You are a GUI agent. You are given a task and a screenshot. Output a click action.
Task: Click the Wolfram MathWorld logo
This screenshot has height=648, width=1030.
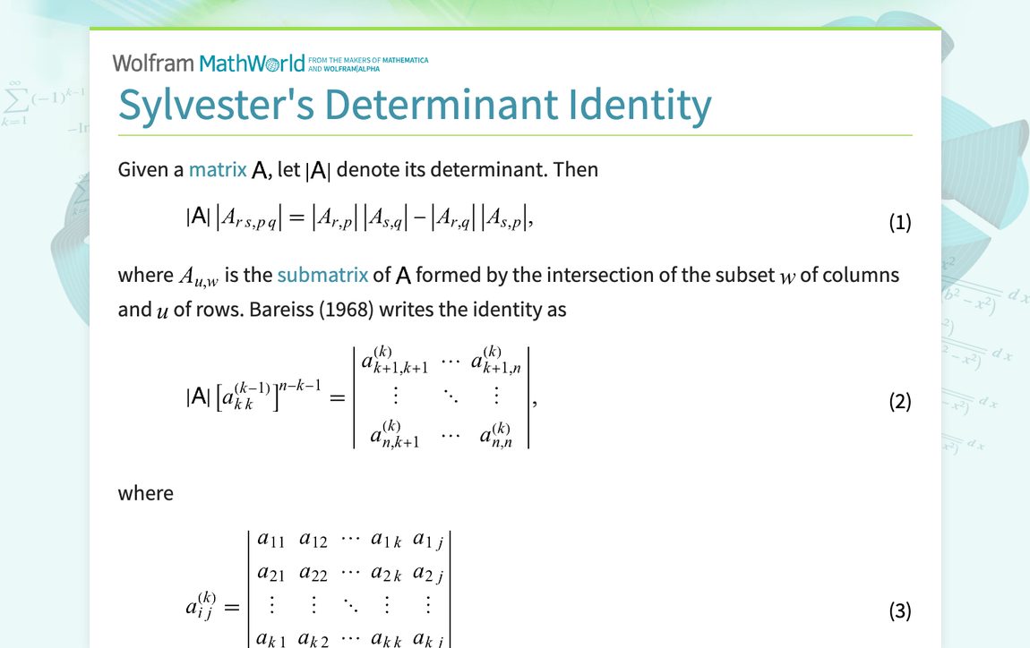coord(209,64)
